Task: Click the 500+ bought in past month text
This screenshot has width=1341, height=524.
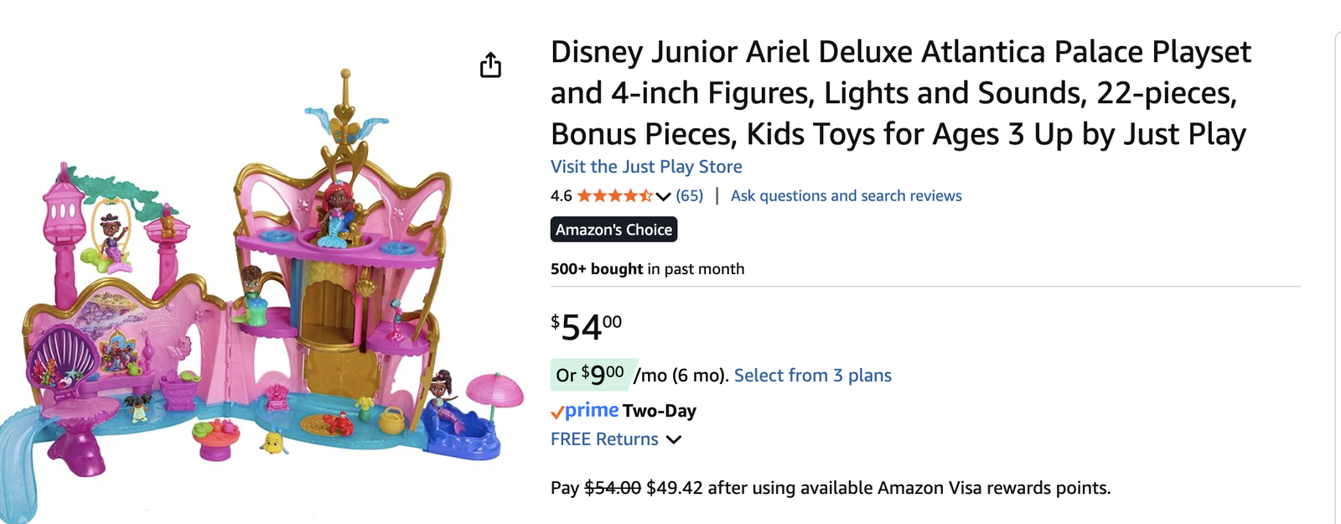Action: pos(647,269)
